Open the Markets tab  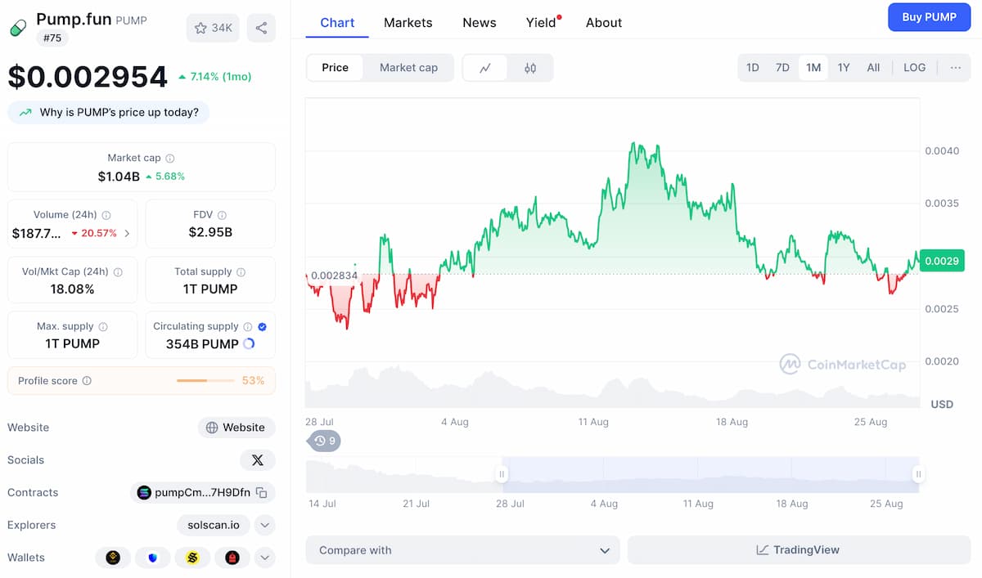[408, 23]
